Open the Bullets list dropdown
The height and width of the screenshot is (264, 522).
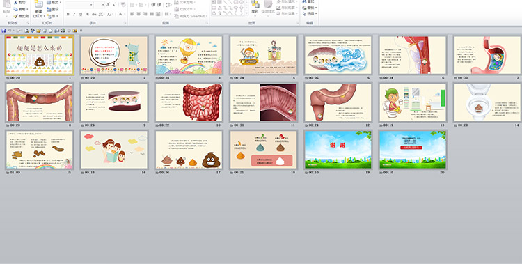[x=134, y=5]
